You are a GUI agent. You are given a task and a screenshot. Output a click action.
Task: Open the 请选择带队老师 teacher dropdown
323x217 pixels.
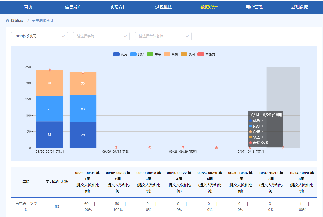pos(163,36)
